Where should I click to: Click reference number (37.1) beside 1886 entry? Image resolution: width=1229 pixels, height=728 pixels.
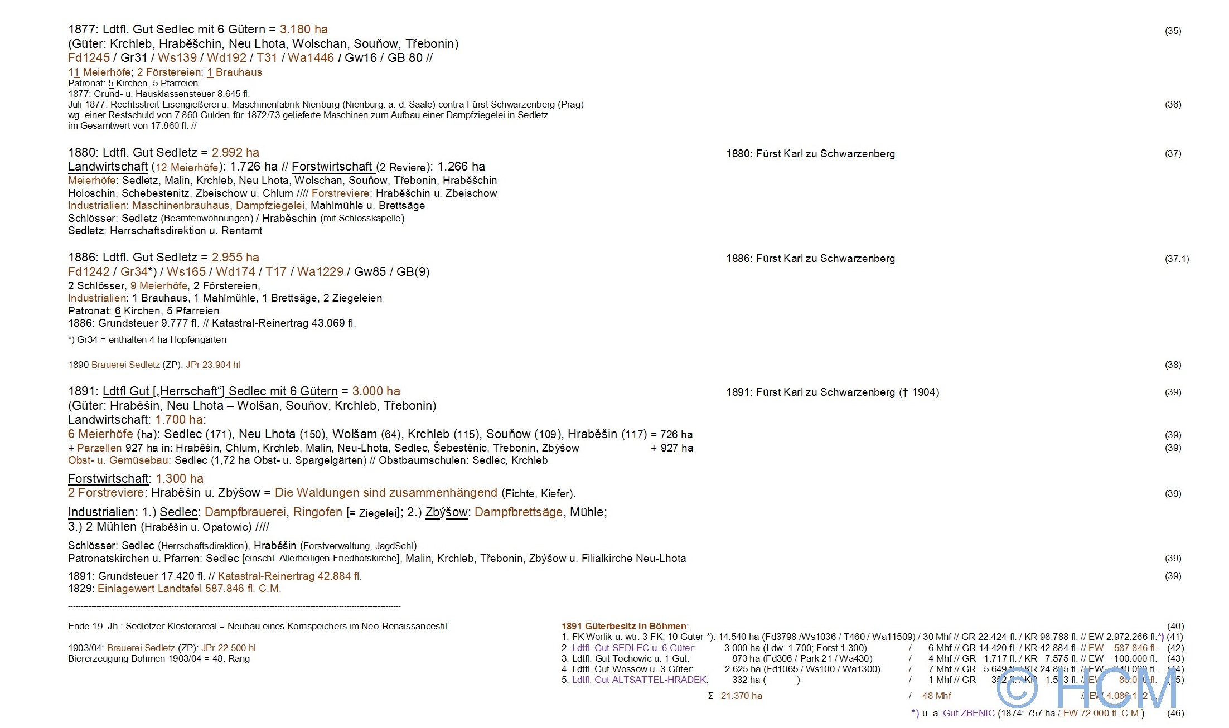[x=1177, y=259]
